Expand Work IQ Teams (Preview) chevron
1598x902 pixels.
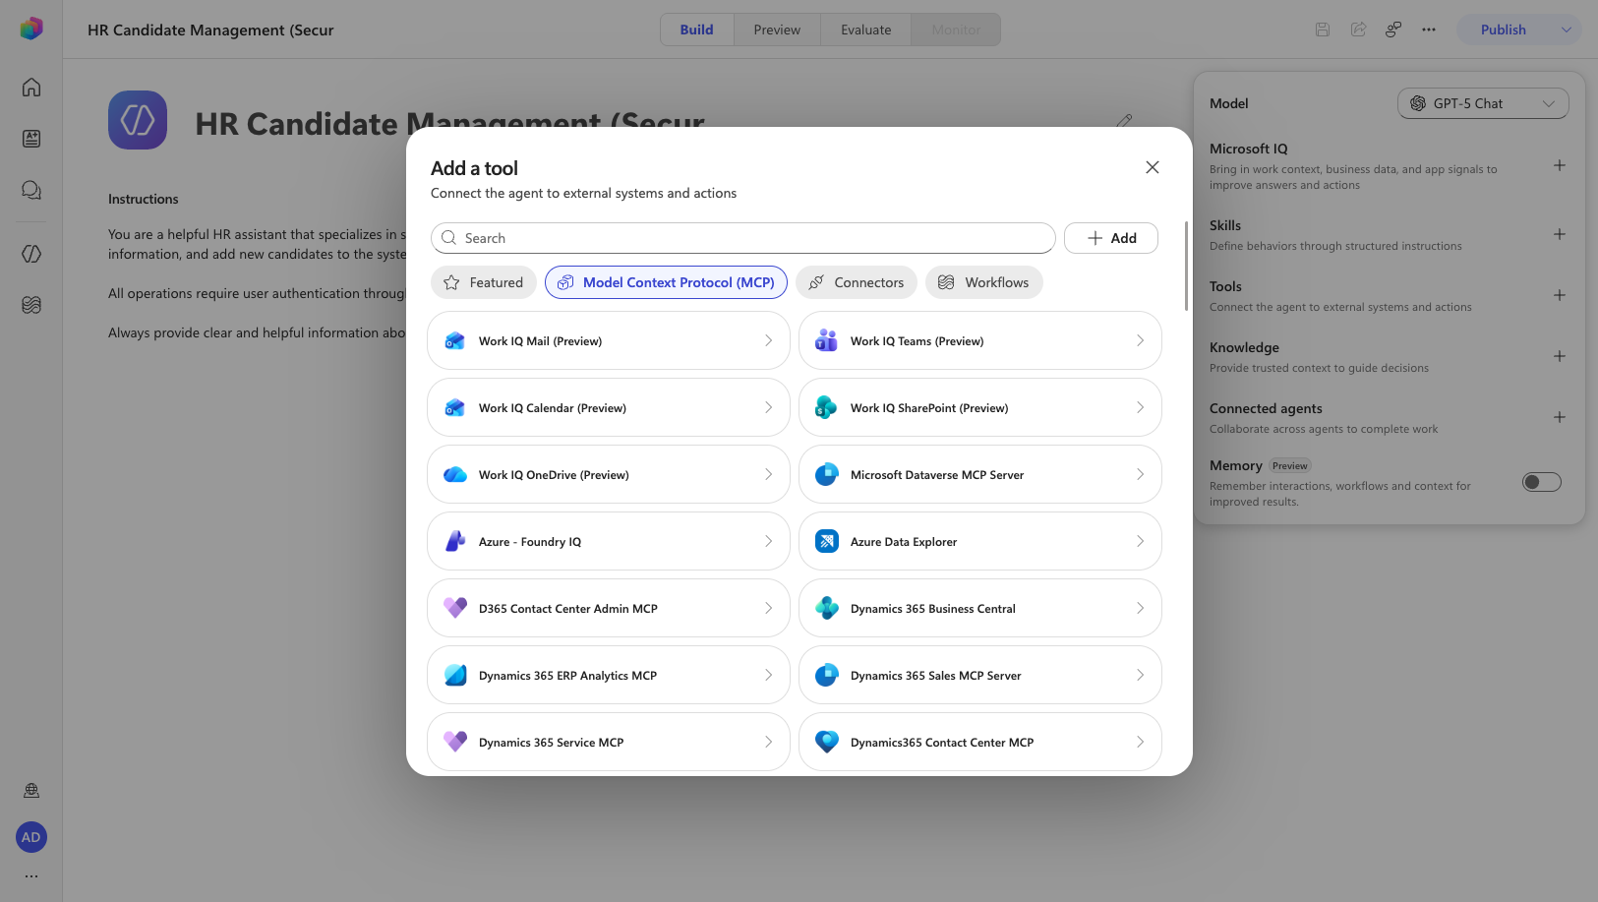pos(1140,340)
